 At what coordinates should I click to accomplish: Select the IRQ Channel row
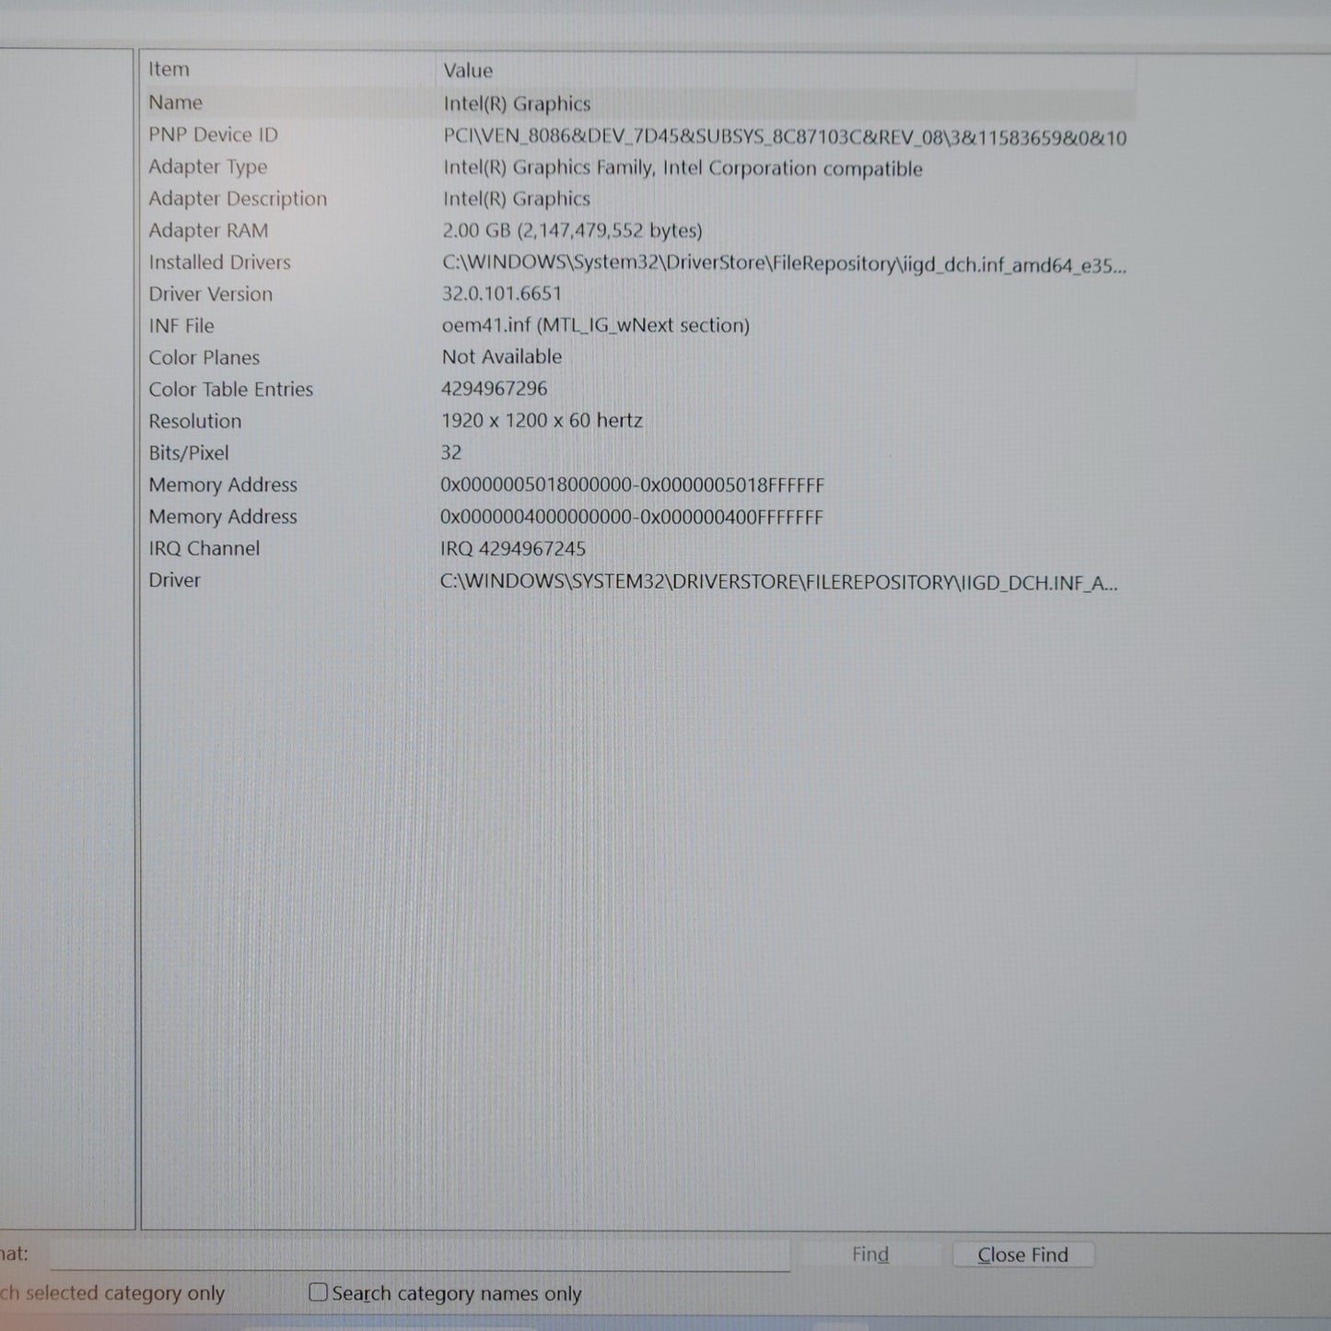click(204, 549)
